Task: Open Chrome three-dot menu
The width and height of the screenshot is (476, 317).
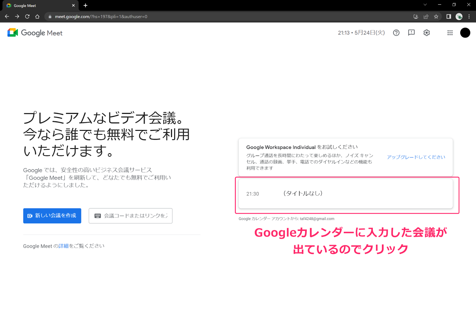Action: click(469, 17)
